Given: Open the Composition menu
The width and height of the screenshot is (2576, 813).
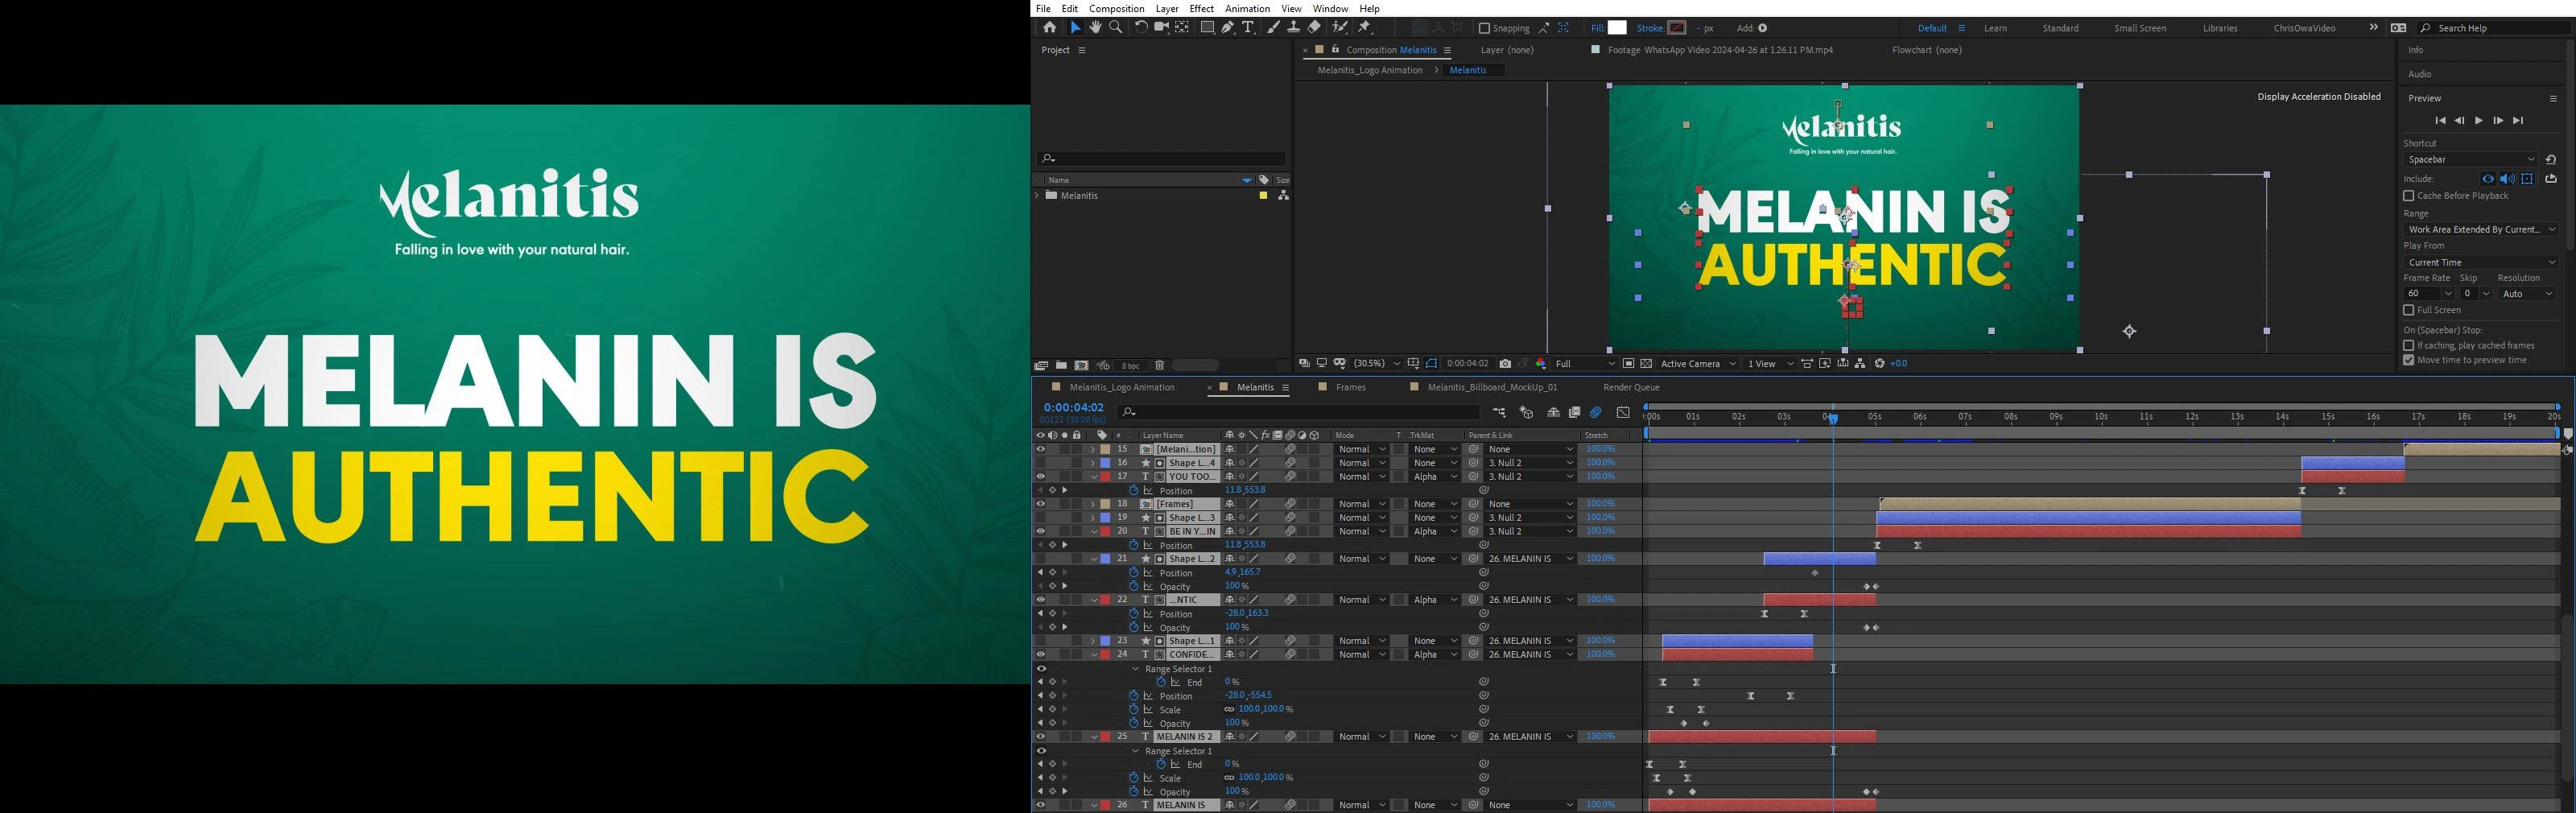Looking at the screenshot, I should (1116, 8).
